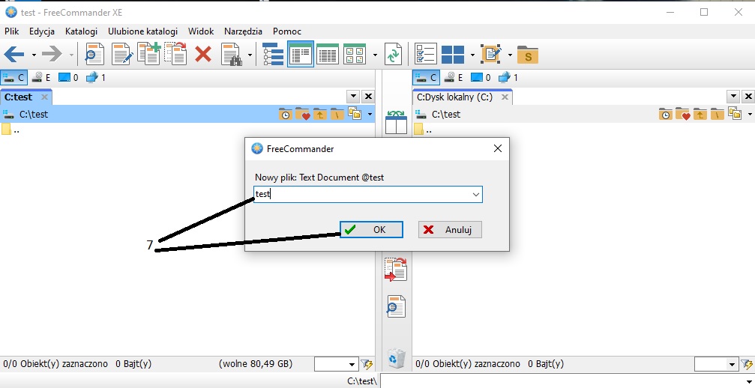Image resolution: width=755 pixels, height=388 pixels.
Task: Click the Move files toolbar icon
Action: point(175,53)
